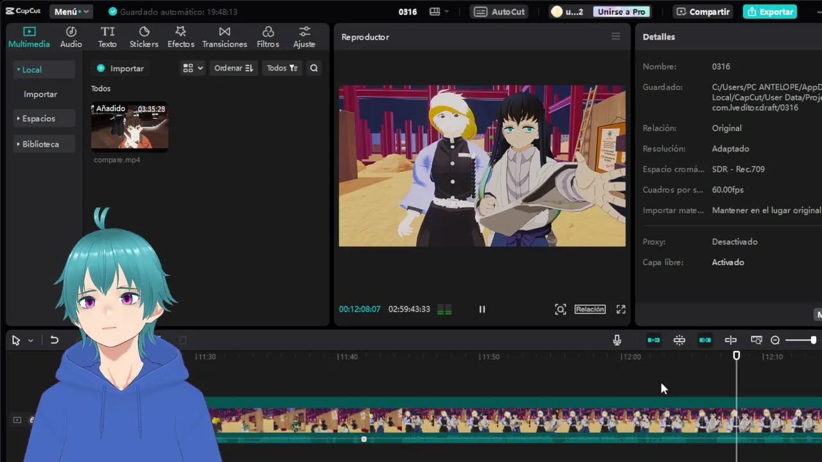Open the user account u...2

click(x=567, y=12)
